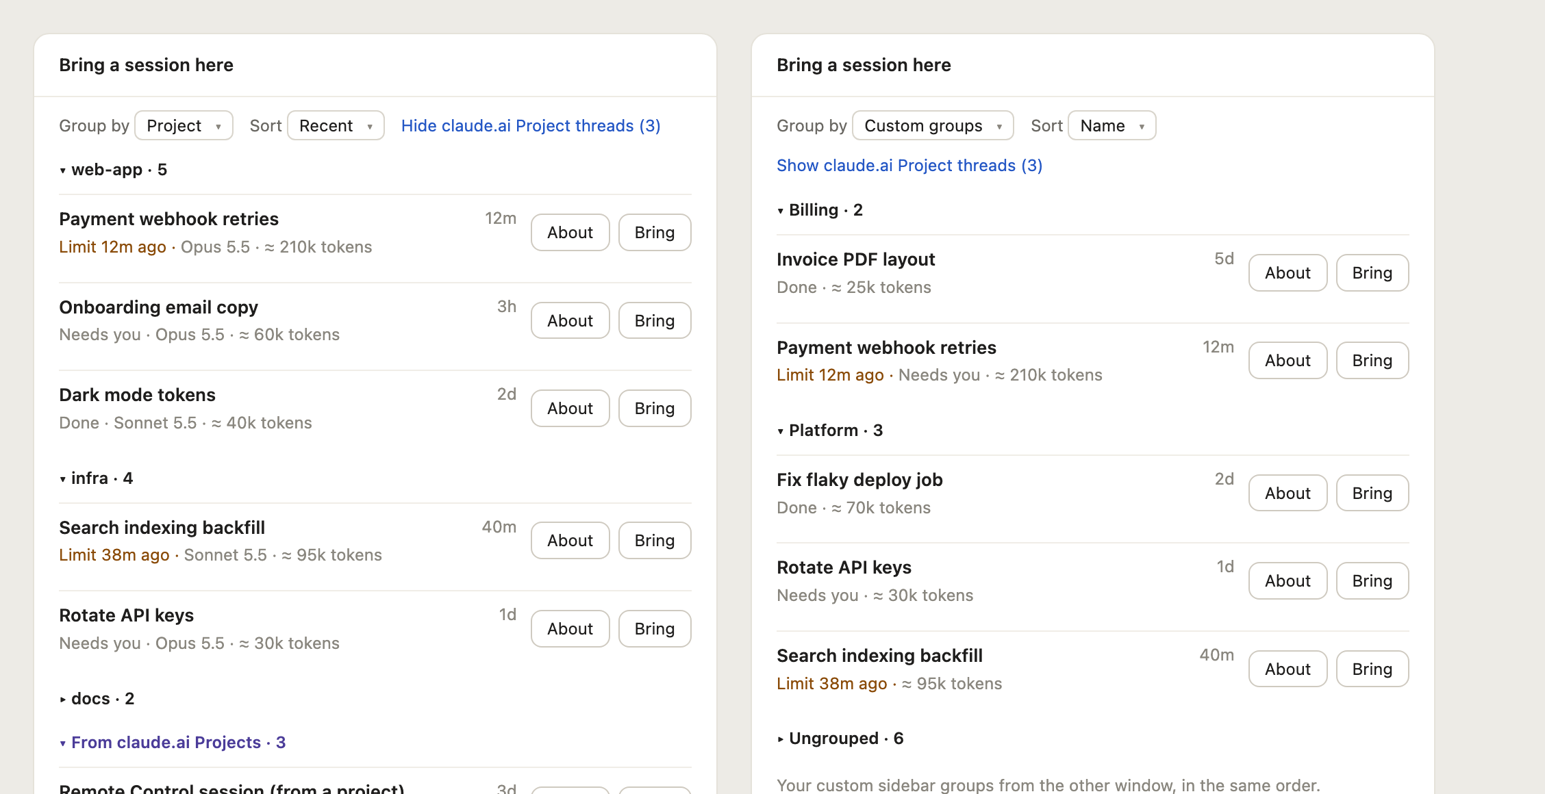Click Show claude.ai Project threads link
Viewport: 1545px width, 794px height.
point(909,166)
